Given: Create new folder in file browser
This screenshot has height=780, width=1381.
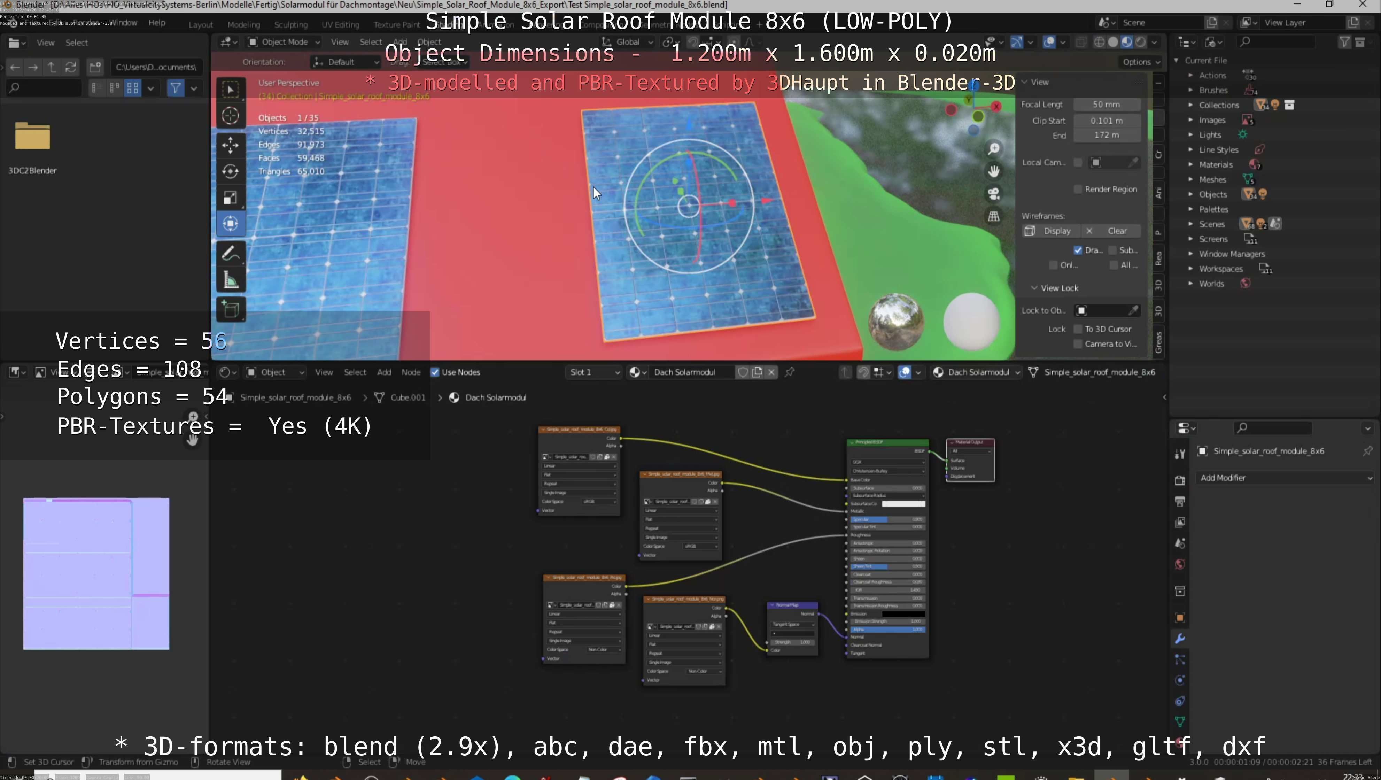Looking at the screenshot, I should [x=95, y=67].
